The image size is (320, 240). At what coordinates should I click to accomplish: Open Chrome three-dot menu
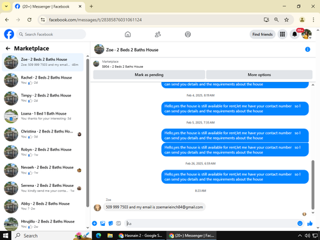pyautogui.click(x=313, y=20)
